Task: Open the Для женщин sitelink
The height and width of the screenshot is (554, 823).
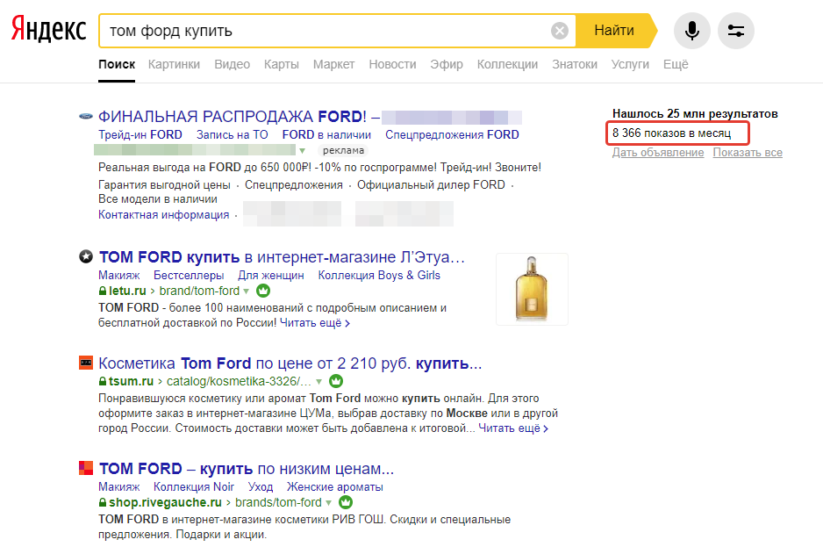Action: (x=271, y=275)
